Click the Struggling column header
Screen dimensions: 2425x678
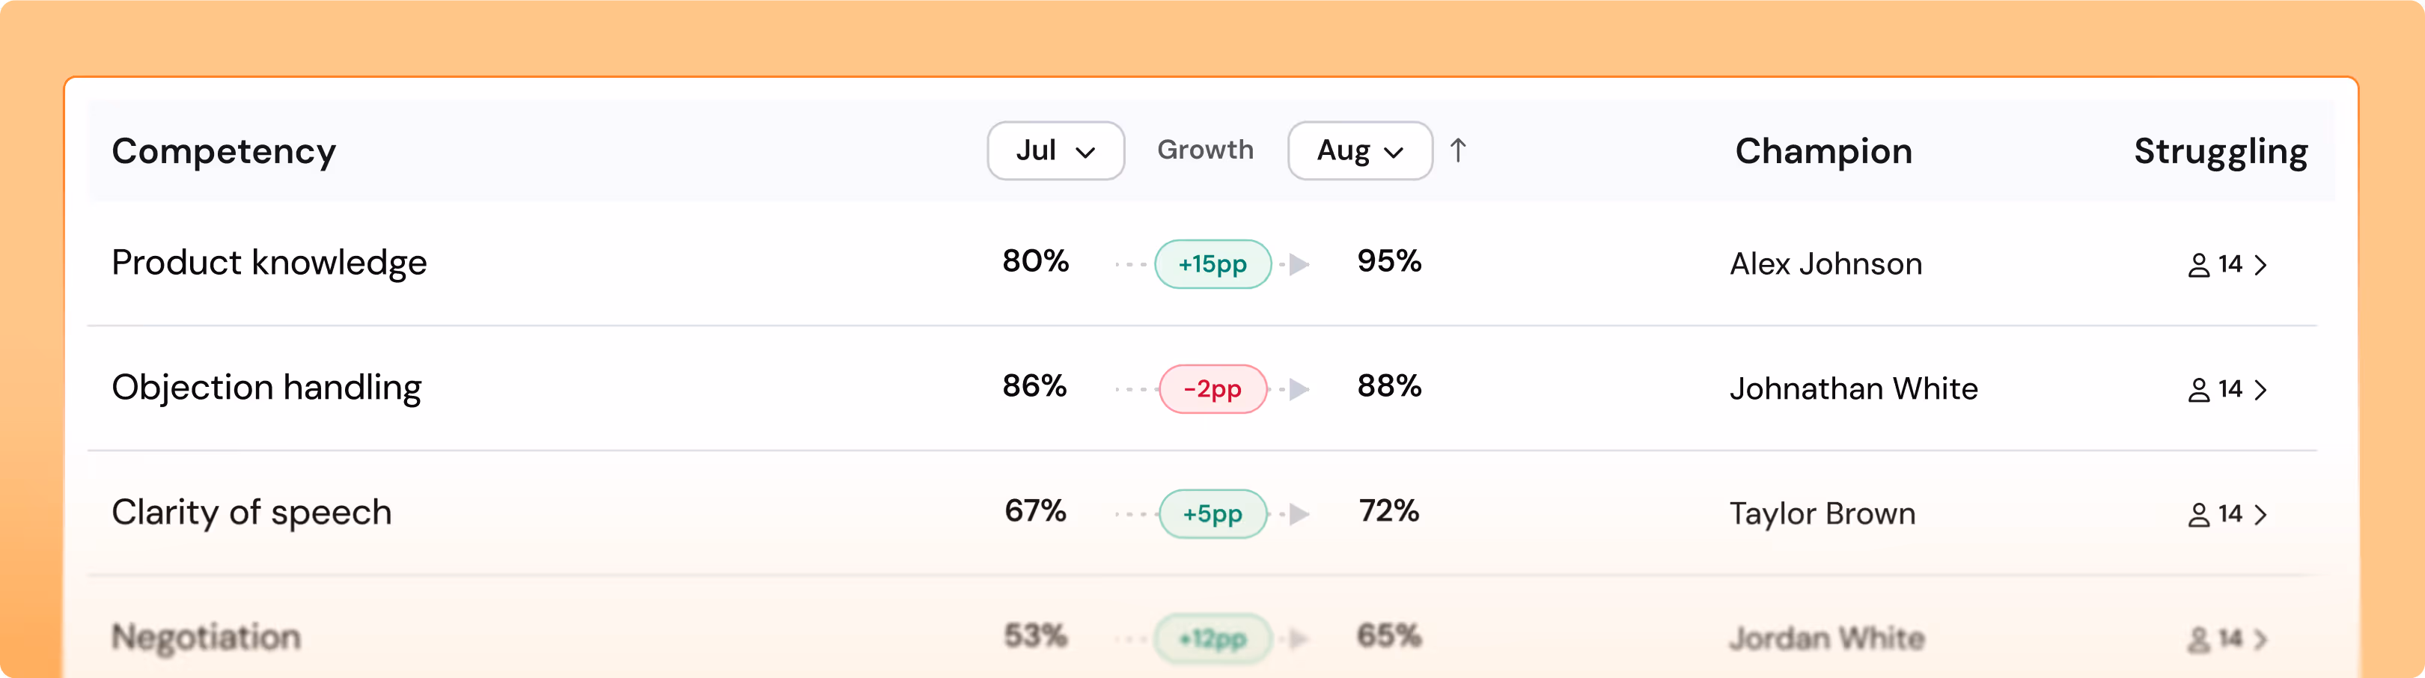2221,152
